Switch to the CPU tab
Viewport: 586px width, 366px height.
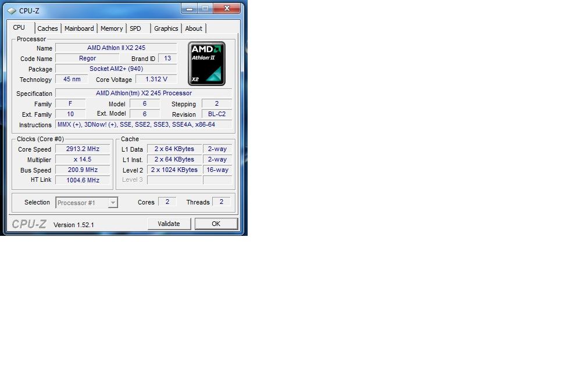point(19,28)
